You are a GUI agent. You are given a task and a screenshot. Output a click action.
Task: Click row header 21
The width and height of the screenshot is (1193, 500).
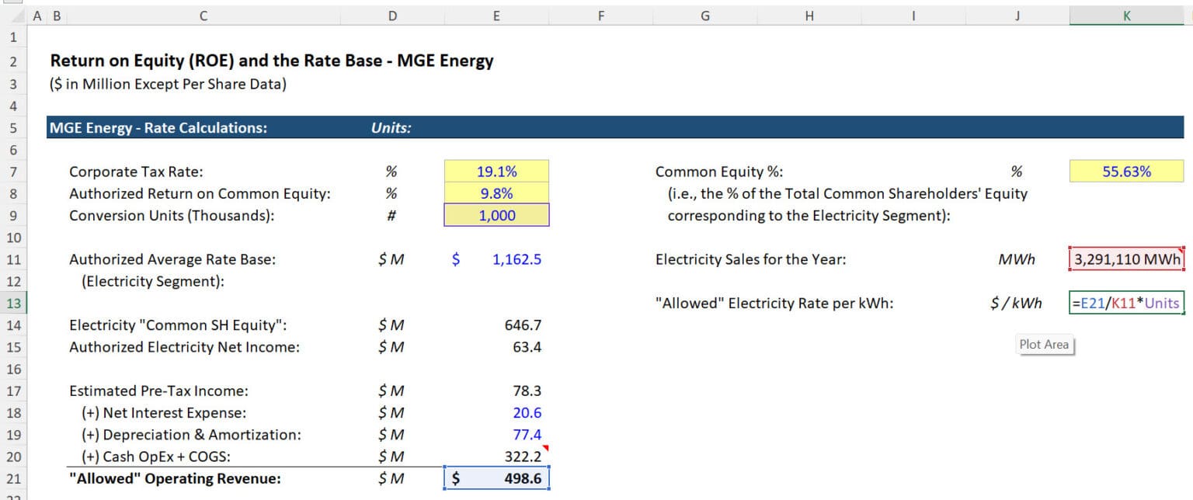(13, 478)
